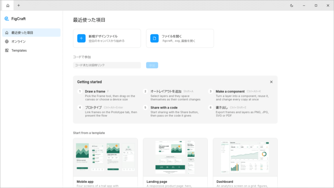The width and height of the screenshot is (334, 188).
Task: Click the globe icon beside オンライン
Action: click(x=7, y=42)
